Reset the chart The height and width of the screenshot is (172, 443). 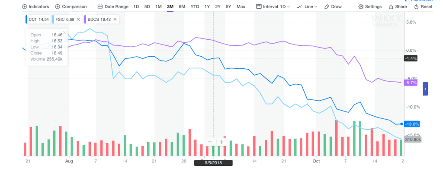pyautogui.click(x=423, y=6)
